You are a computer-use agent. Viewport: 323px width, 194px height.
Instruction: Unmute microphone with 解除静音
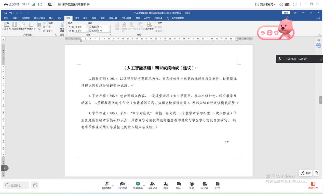[107, 185]
